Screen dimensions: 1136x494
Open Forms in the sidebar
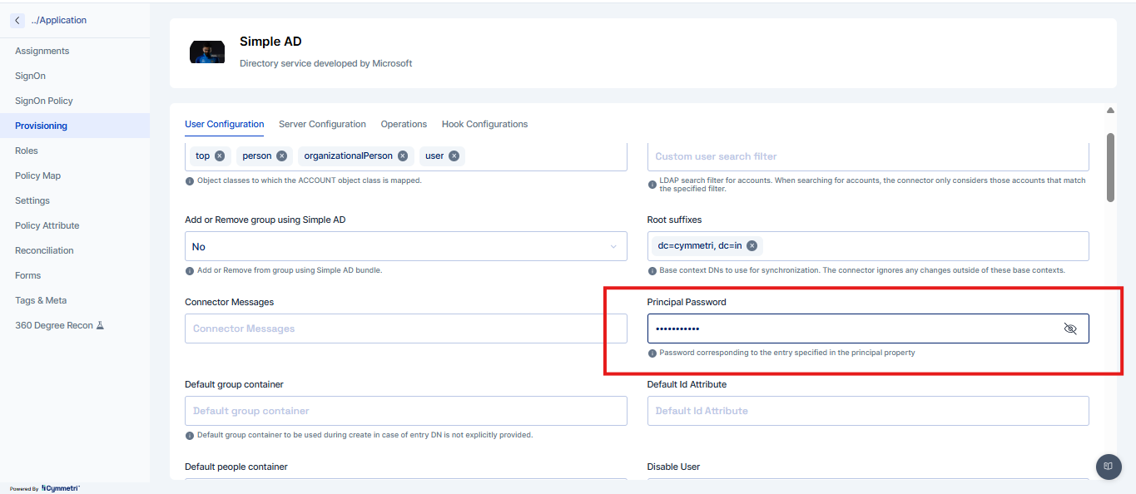[x=75, y=275]
